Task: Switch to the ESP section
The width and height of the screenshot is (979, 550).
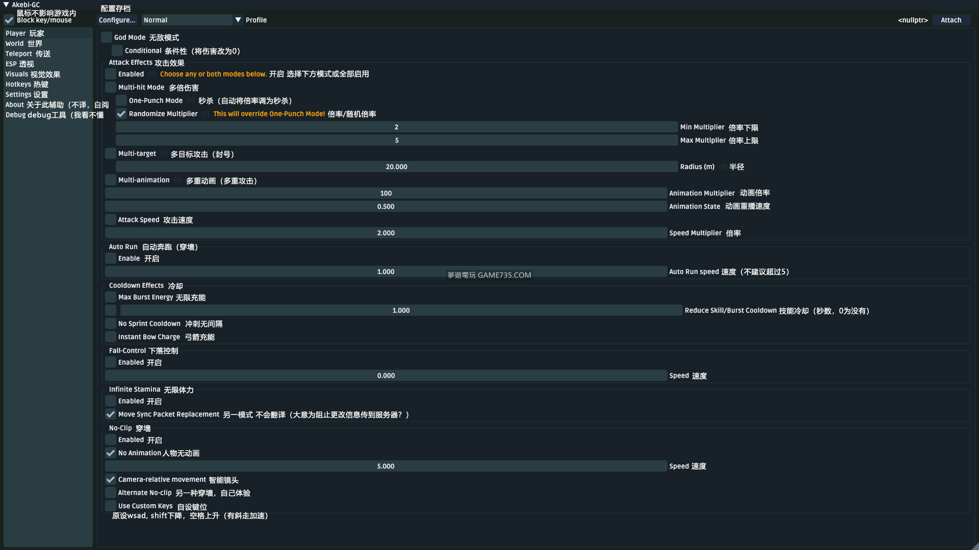Action: click(19, 64)
